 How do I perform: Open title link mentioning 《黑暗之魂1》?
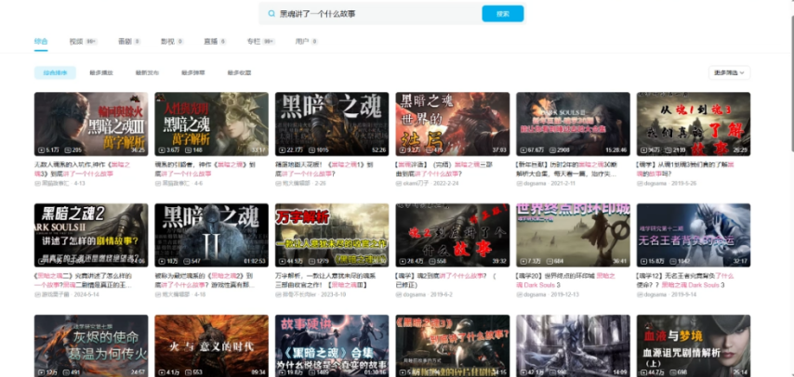324,169
